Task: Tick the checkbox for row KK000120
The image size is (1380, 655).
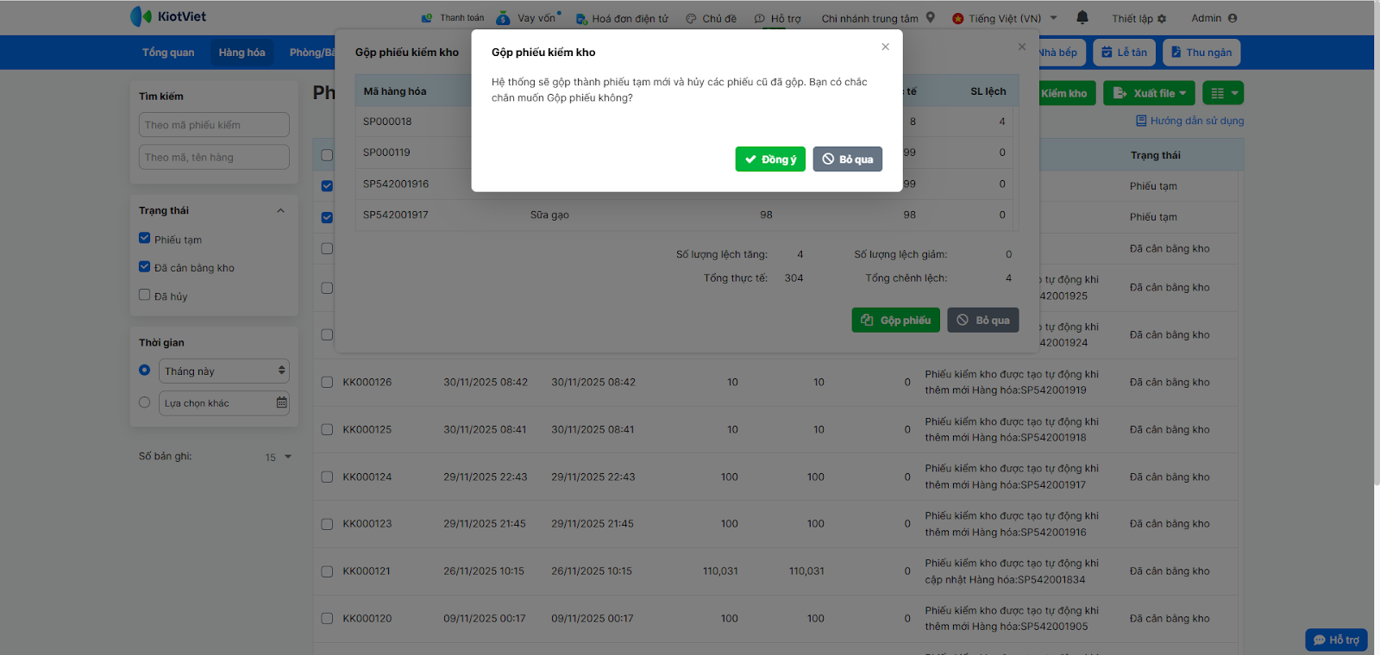Action: (x=327, y=619)
